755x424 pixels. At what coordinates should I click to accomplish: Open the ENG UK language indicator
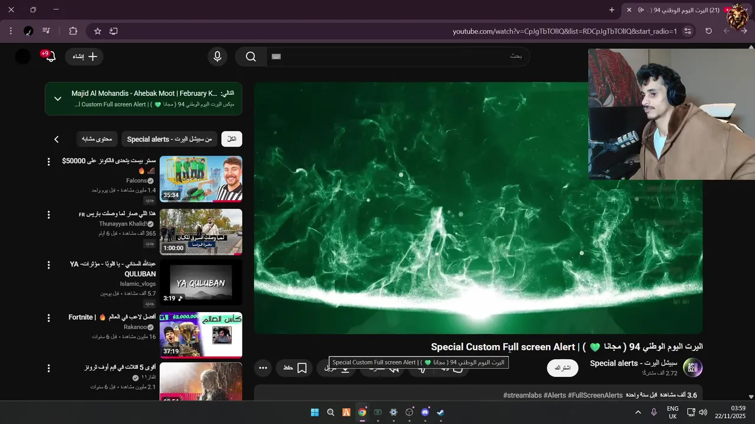(x=672, y=412)
